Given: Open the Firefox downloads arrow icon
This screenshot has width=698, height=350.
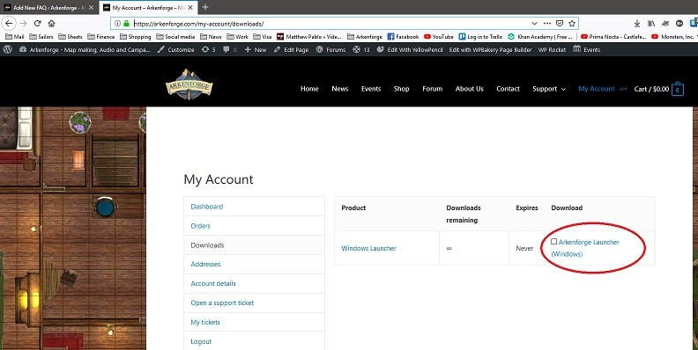Looking at the screenshot, I should click(x=637, y=24).
